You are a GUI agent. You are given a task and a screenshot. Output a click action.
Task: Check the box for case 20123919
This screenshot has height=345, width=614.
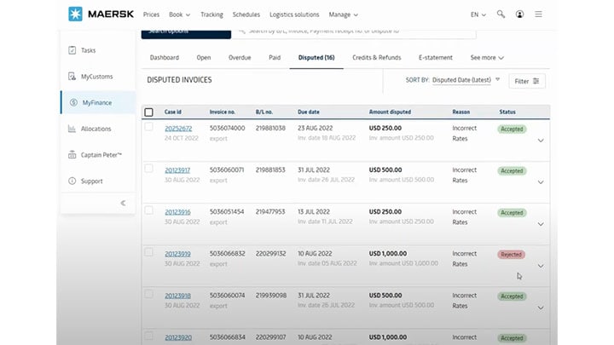click(148, 252)
